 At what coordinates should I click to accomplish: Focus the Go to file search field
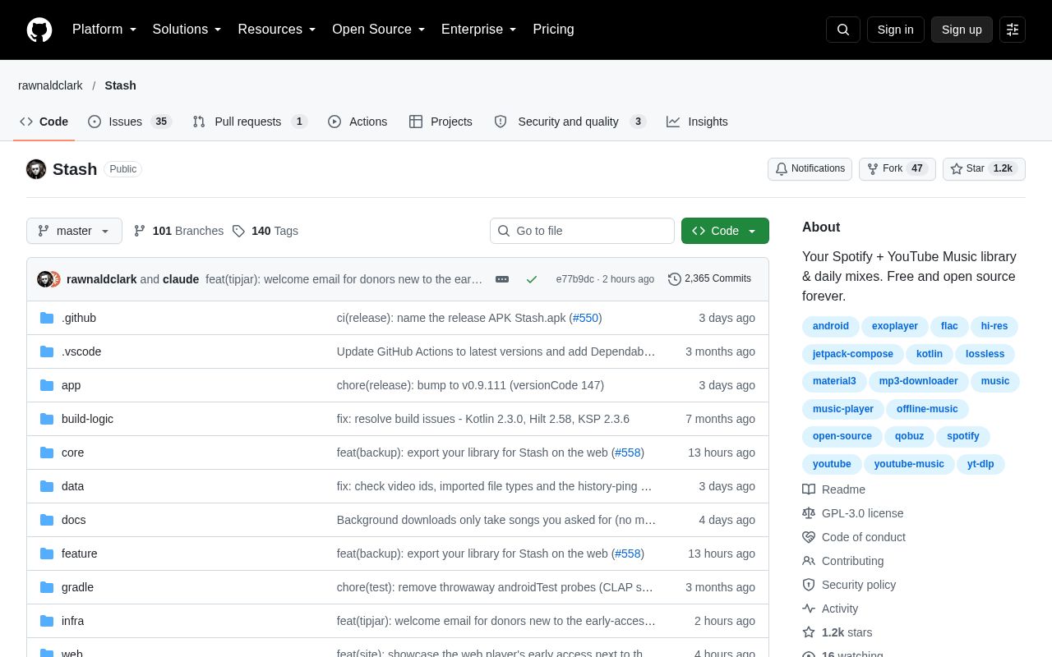click(582, 231)
